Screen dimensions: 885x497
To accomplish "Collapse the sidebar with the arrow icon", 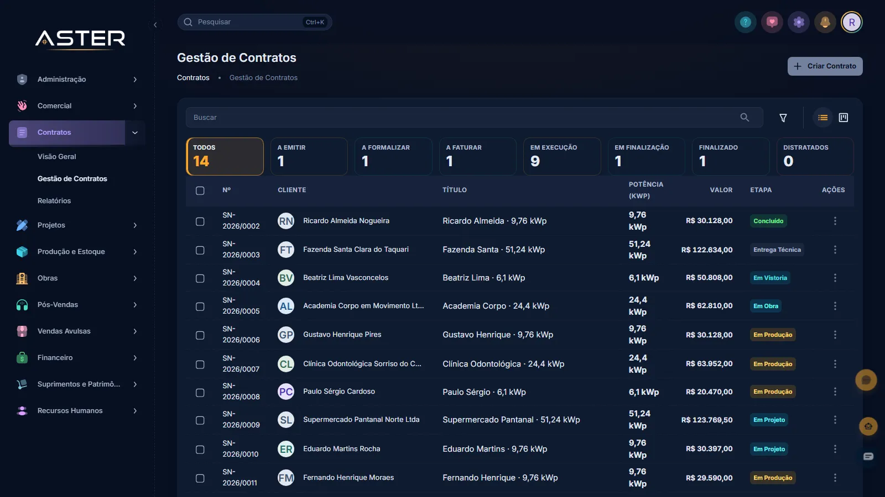I will point(155,25).
